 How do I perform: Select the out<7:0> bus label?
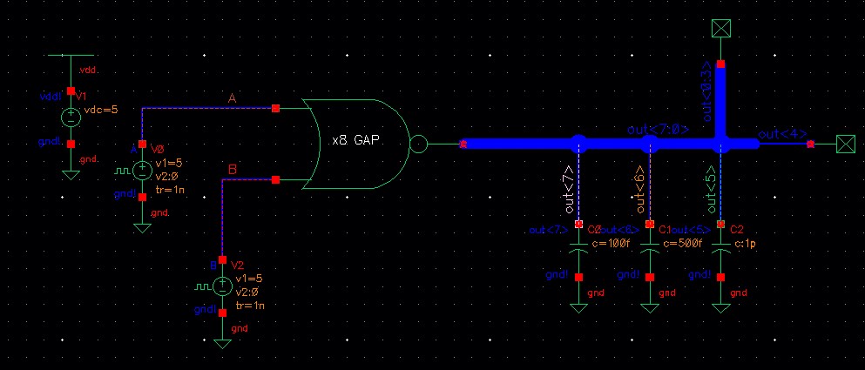coord(658,130)
